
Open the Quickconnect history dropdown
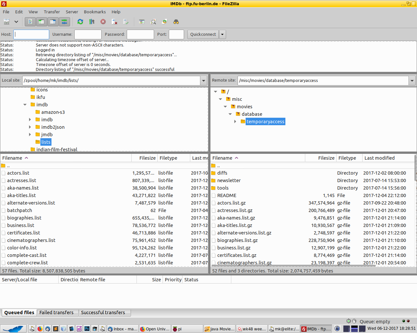(223, 34)
